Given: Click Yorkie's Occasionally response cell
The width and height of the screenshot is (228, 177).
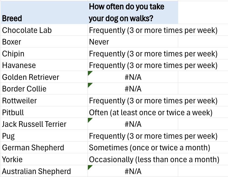Looking at the screenshot, I should point(133,159).
